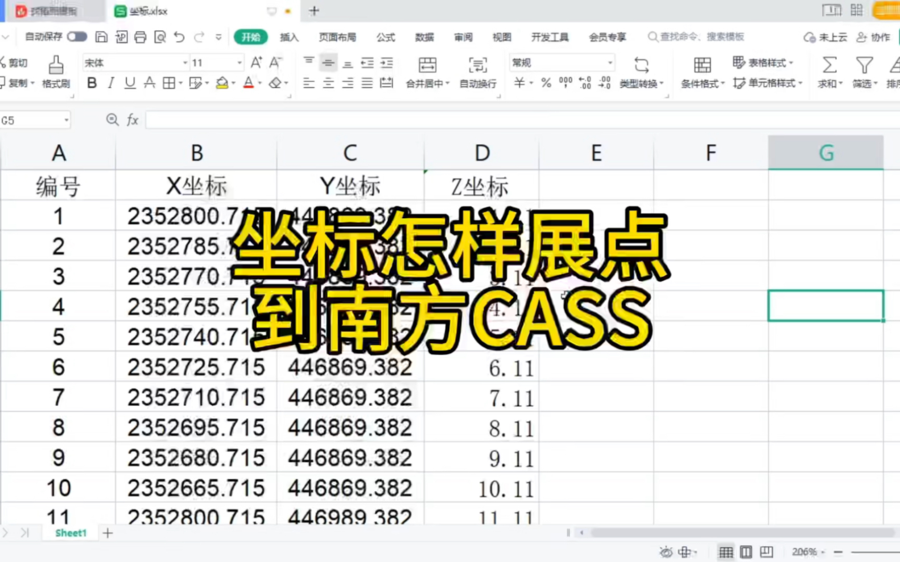The width and height of the screenshot is (900, 562).
Task: Click the borders icon
Action: [x=169, y=83]
